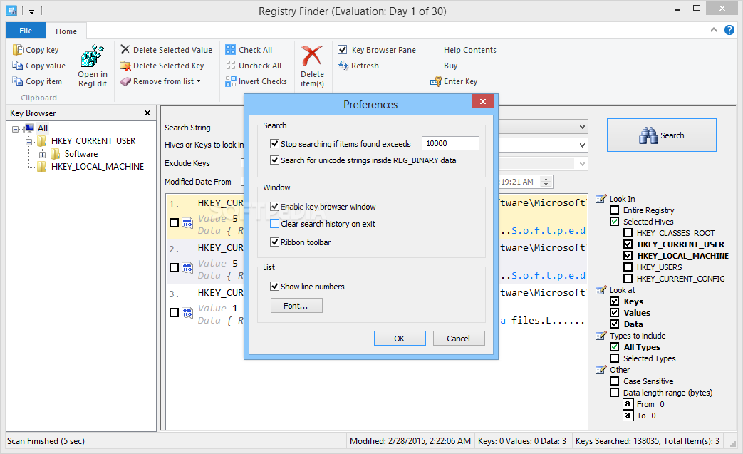Enable Clear search history on exit
Image resolution: width=743 pixels, height=454 pixels.
pyautogui.click(x=274, y=223)
